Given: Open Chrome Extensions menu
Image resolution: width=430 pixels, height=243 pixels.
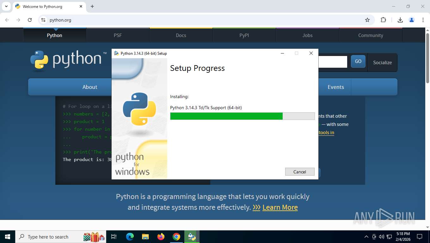Looking at the screenshot, I should coord(383,20).
